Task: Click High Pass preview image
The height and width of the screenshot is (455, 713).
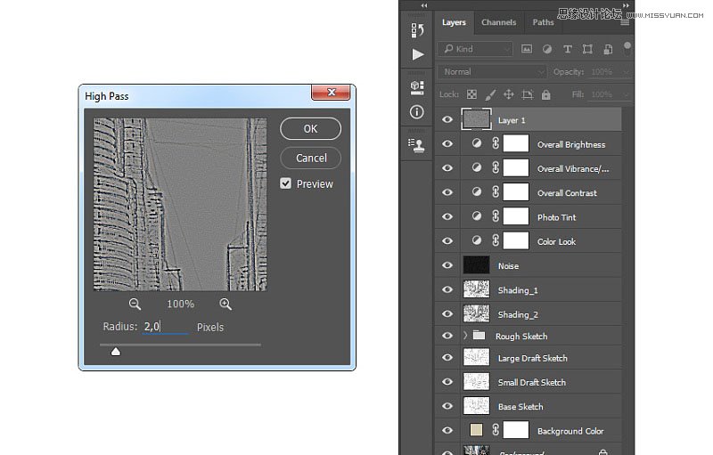Action: tap(180, 204)
